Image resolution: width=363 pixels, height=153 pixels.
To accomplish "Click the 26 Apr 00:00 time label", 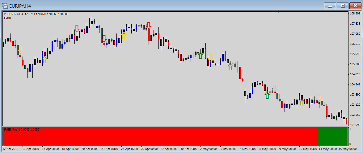I will click(x=149, y=149).
